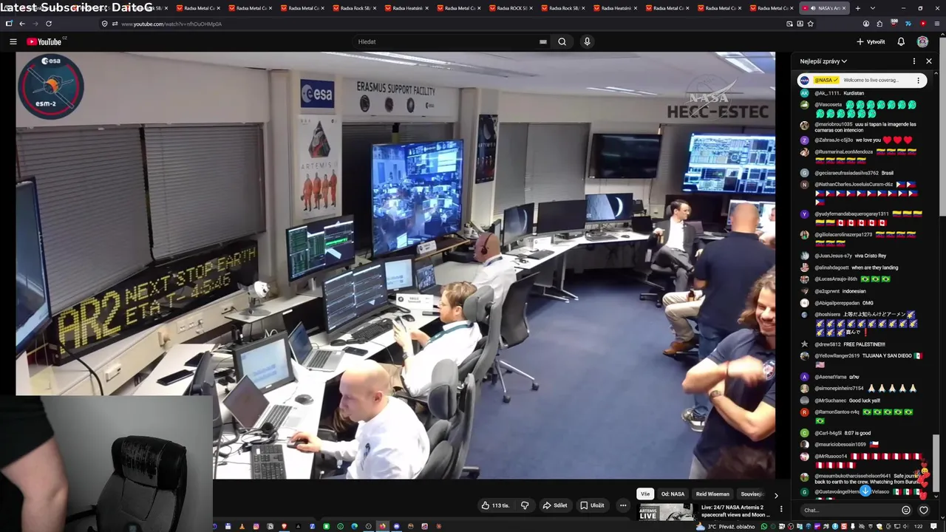Open VLC cone icon in taskbar
The image size is (946, 532).
click(242, 526)
